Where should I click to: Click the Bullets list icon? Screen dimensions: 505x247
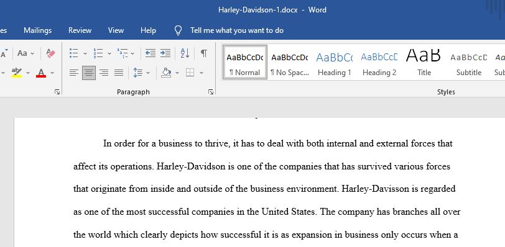tap(74, 53)
